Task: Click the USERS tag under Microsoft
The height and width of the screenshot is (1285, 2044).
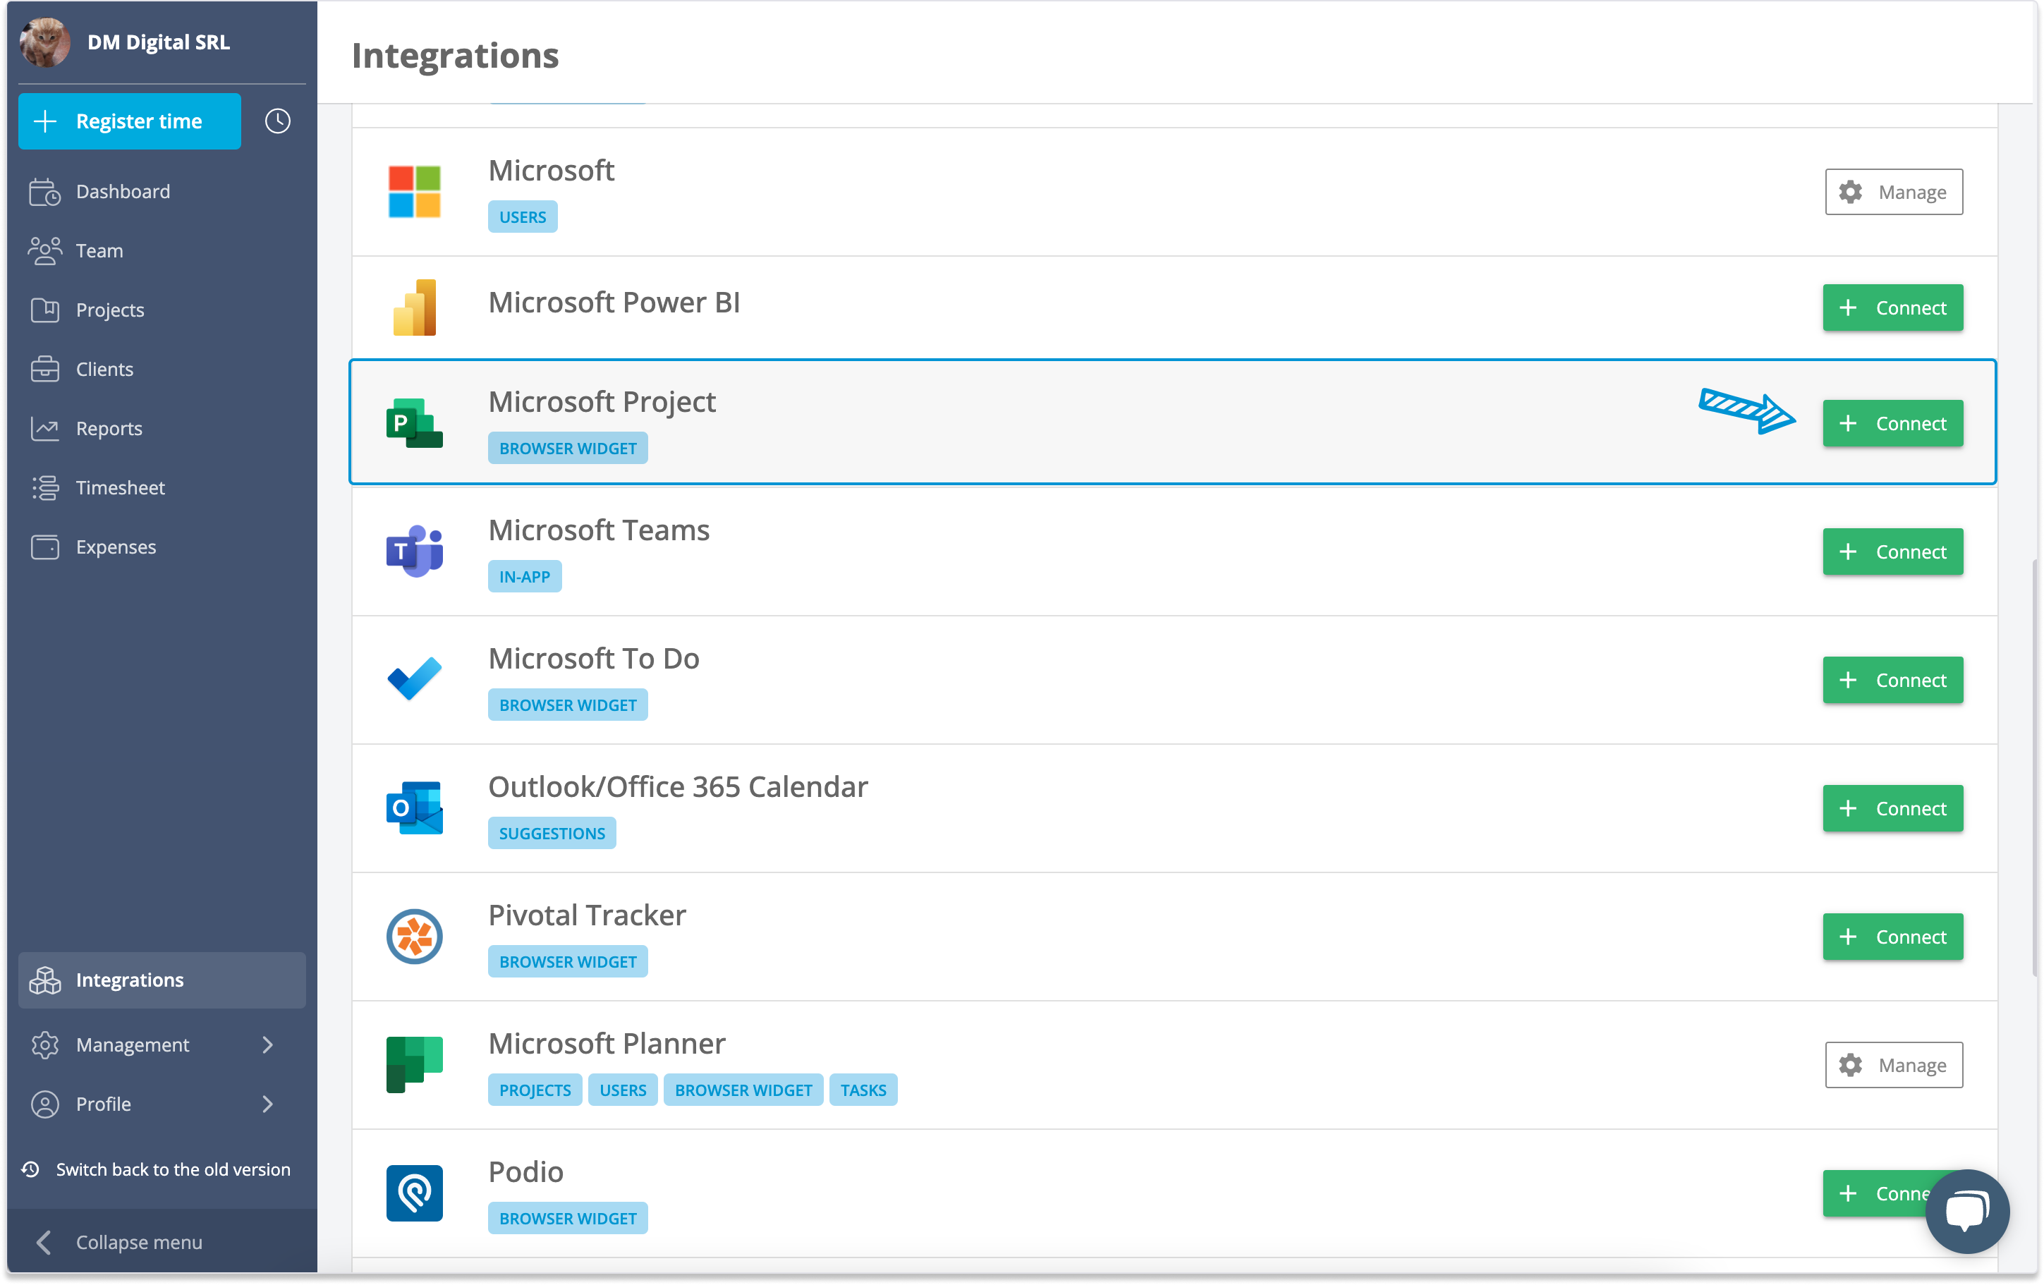Action: pos(523,217)
